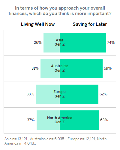Image resolution: width=120 pixels, height=150 pixels.
Task: Click North America Gen Z light bar
Action: pyautogui.click(x=48, y=120)
